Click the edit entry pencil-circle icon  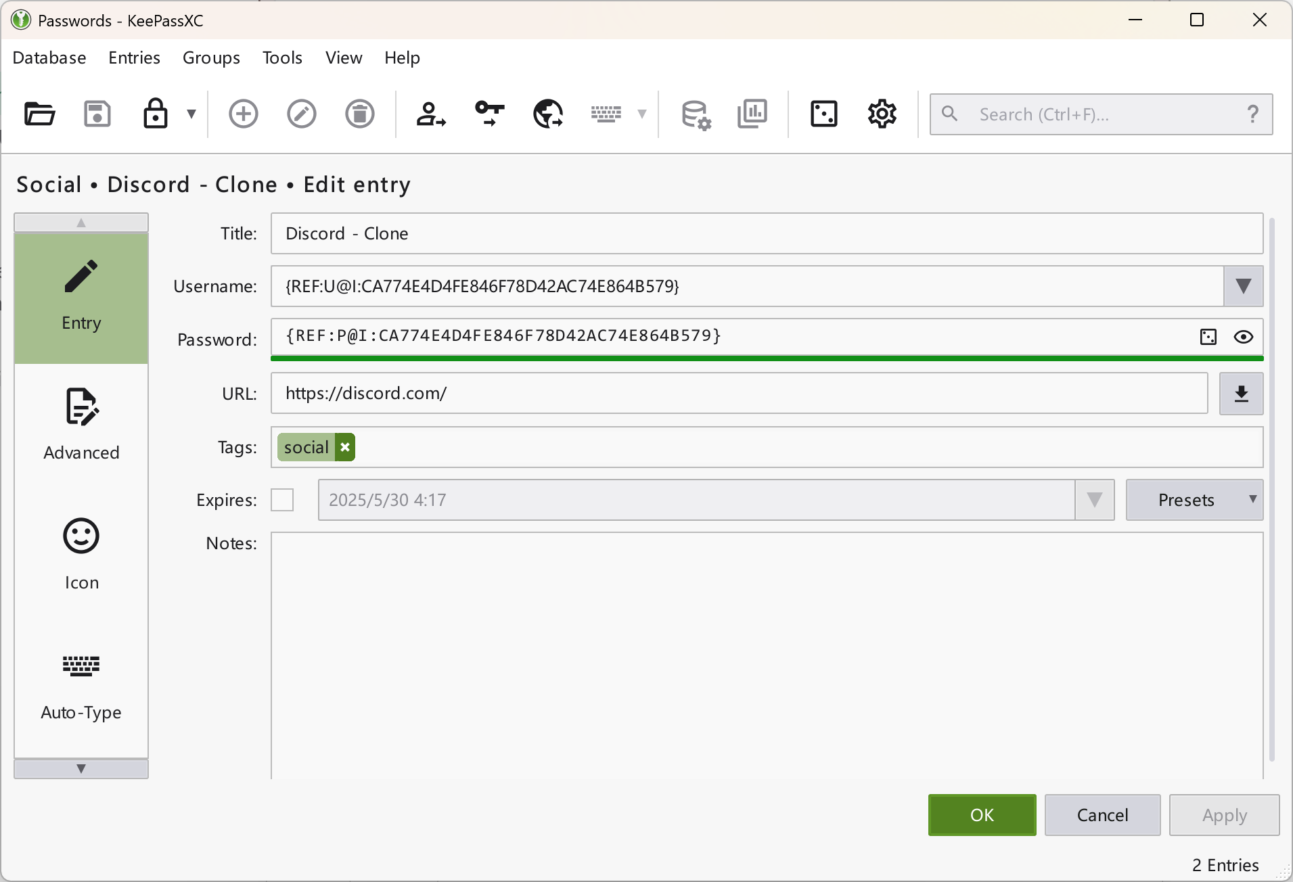click(x=302, y=114)
